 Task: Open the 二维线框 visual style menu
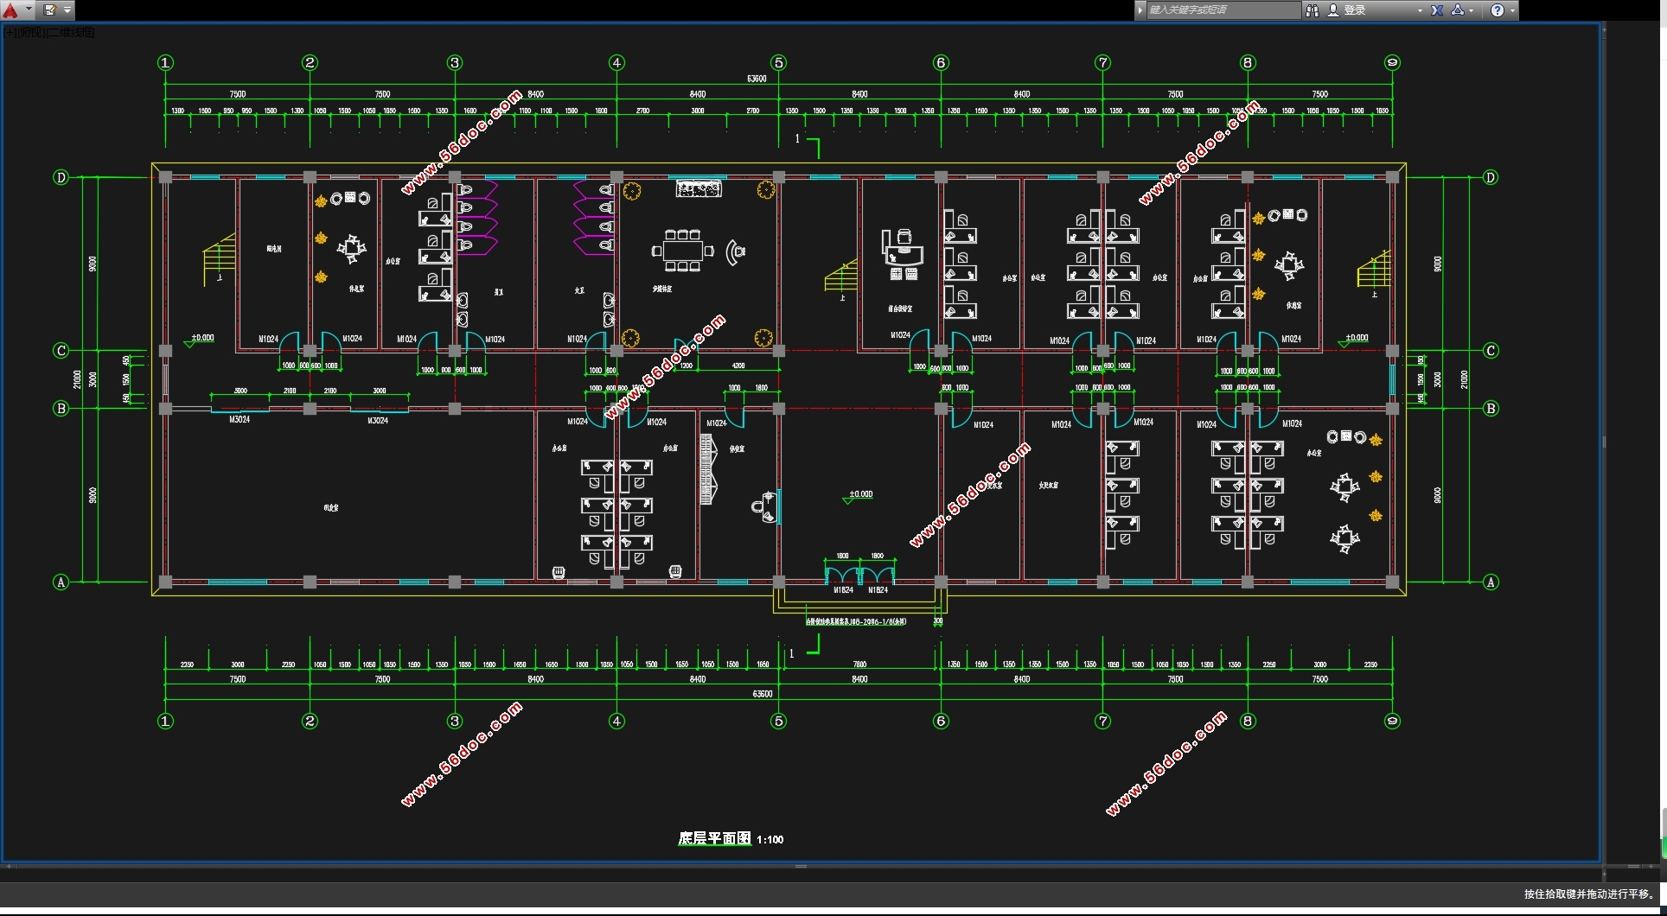71,33
